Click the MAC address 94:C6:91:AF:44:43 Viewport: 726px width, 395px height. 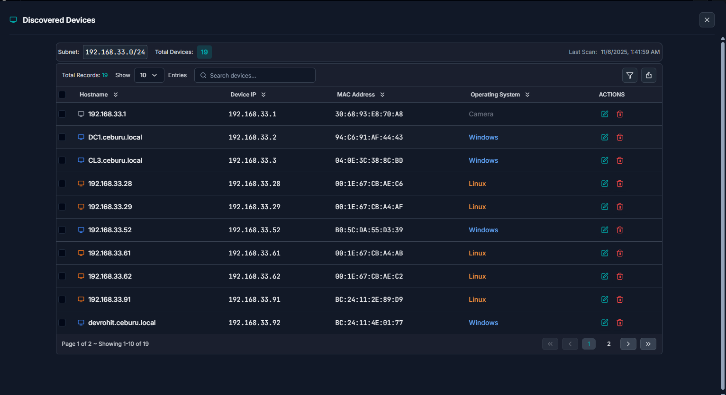click(x=369, y=137)
